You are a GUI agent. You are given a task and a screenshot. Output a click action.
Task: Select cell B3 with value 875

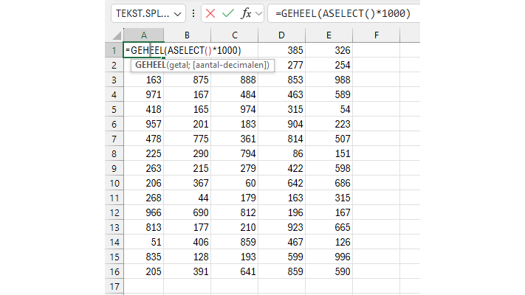tap(187, 80)
